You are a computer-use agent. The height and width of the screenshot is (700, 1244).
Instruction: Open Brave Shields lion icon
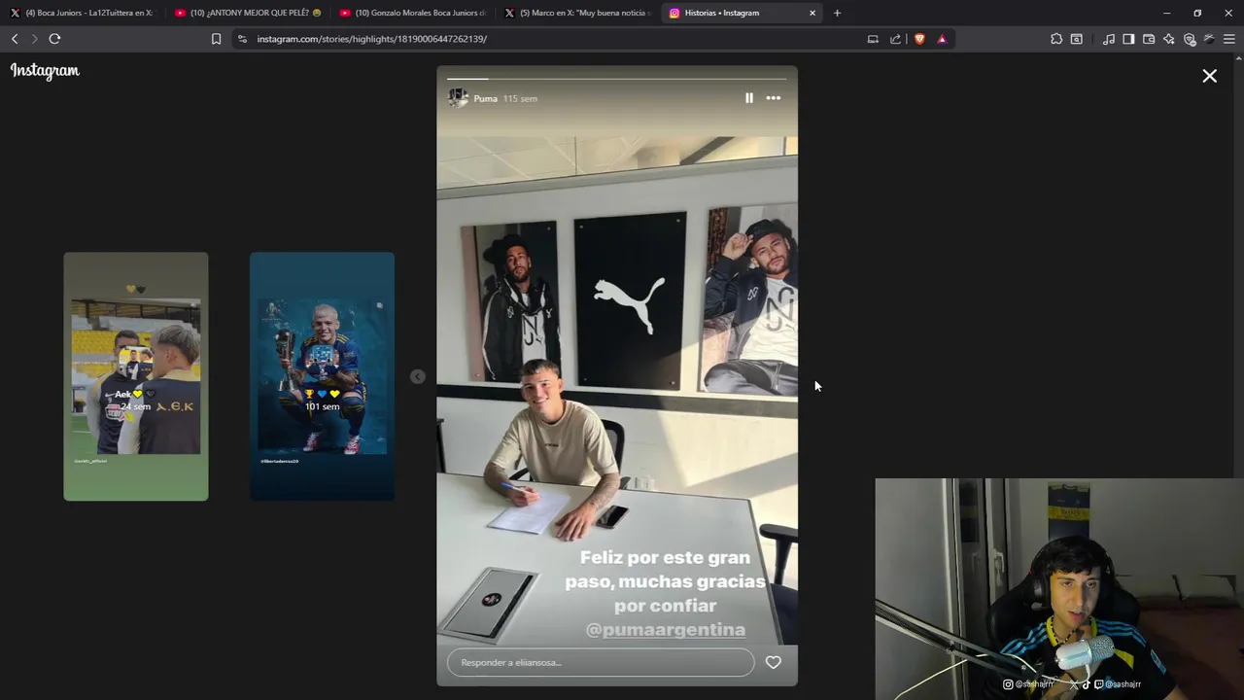919,39
